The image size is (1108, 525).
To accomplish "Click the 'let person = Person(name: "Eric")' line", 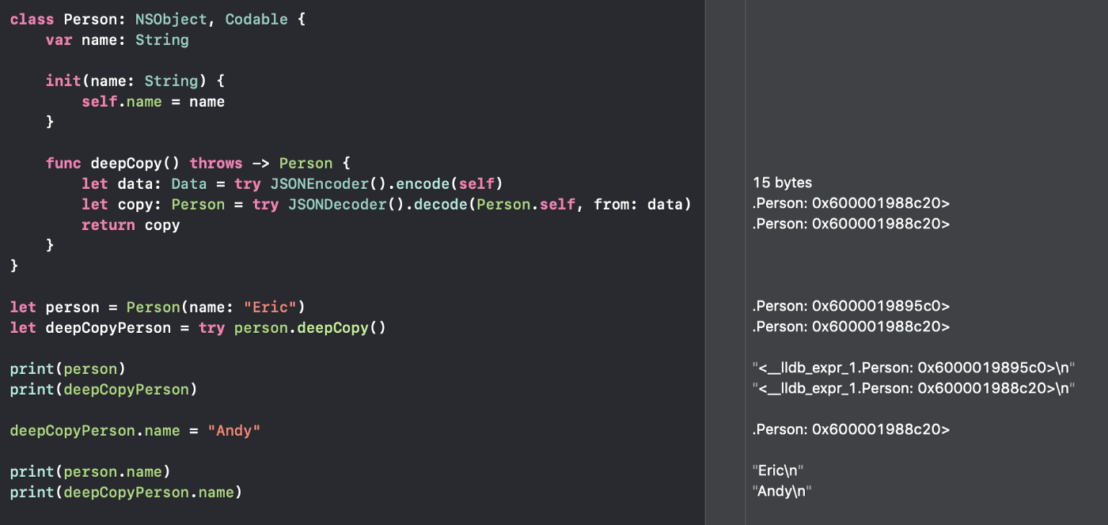I will (157, 308).
